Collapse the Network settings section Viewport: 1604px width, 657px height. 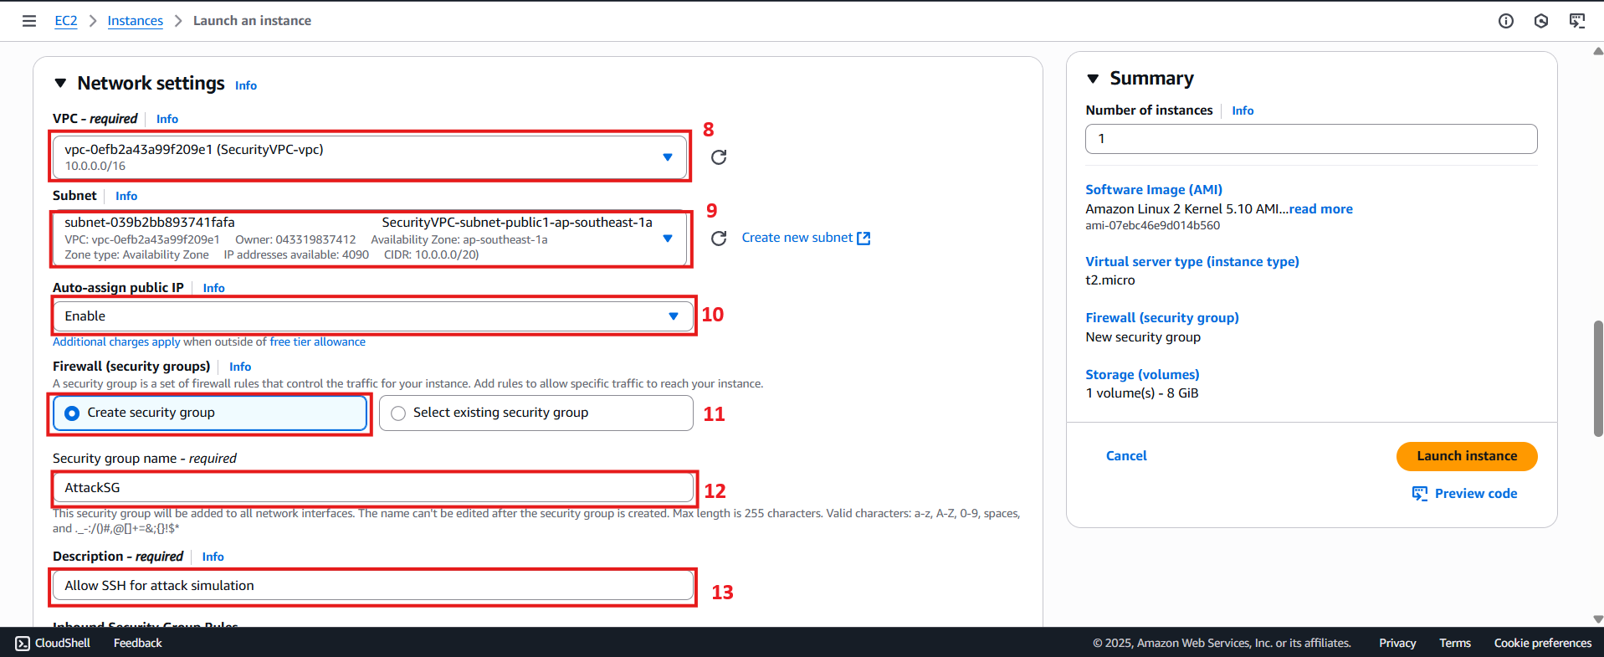60,84
